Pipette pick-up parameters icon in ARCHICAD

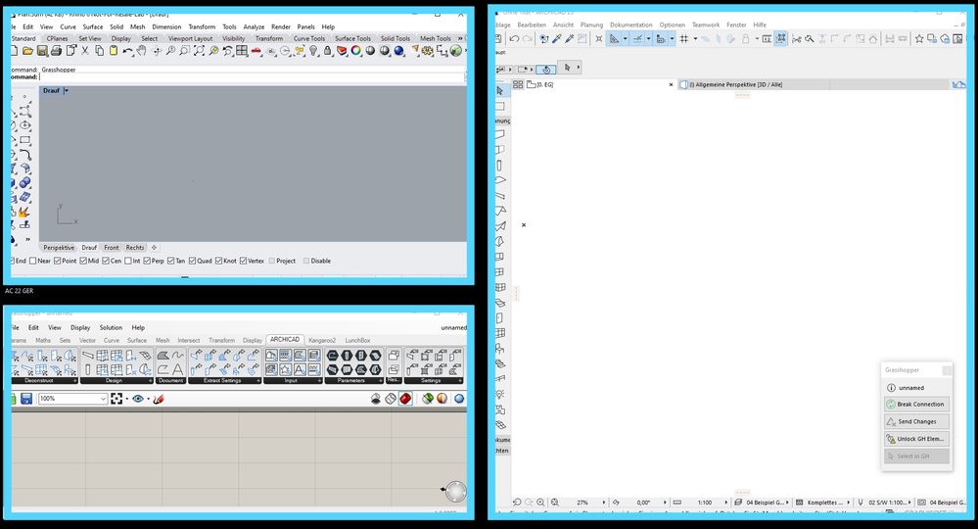pyautogui.click(x=556, y=38)
